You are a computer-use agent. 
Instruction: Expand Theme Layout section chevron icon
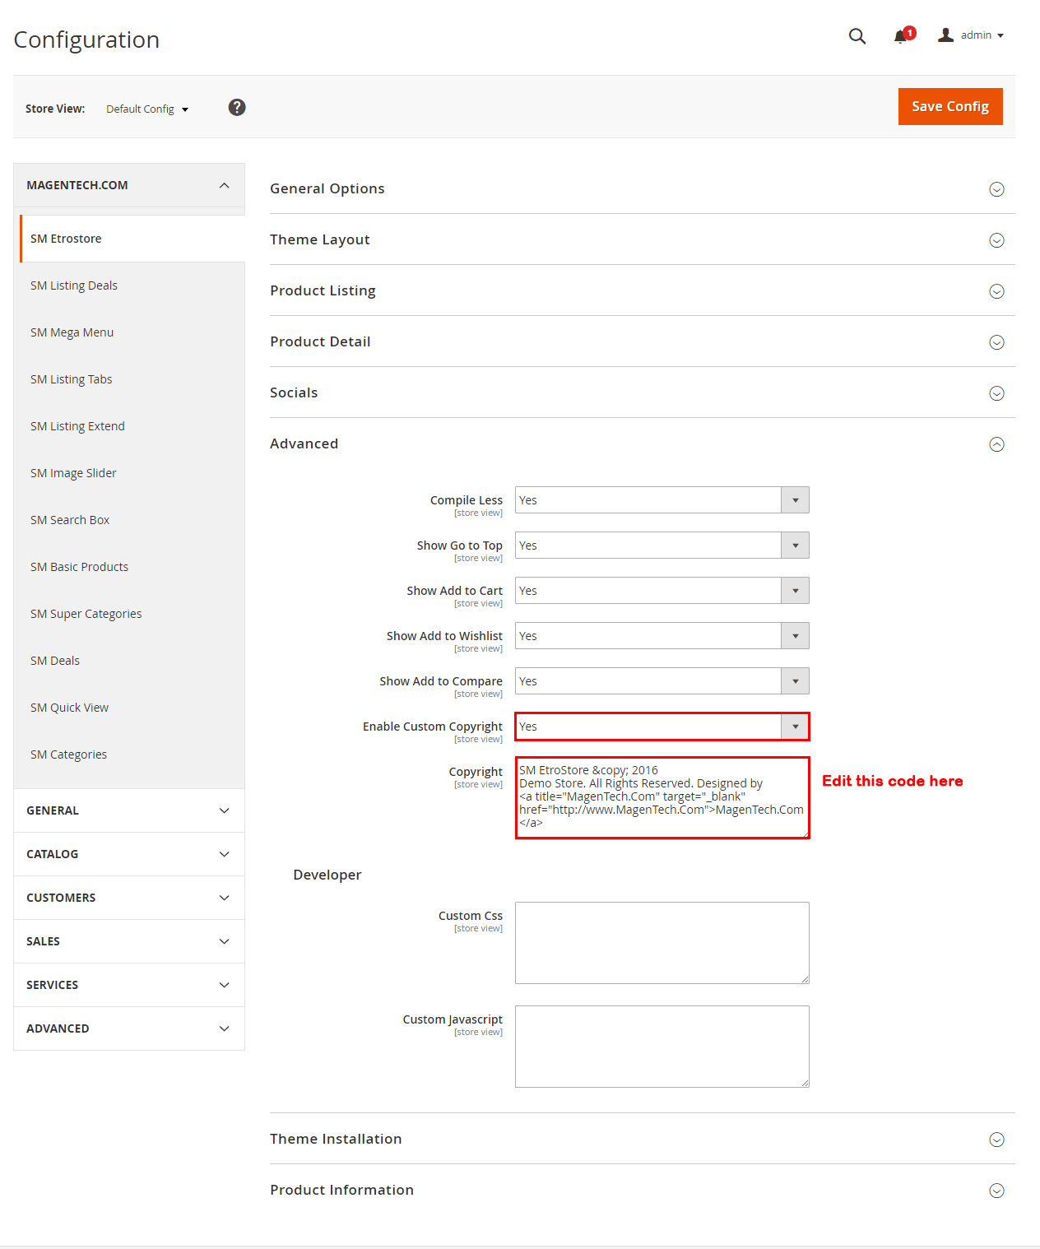pos(996,240)
